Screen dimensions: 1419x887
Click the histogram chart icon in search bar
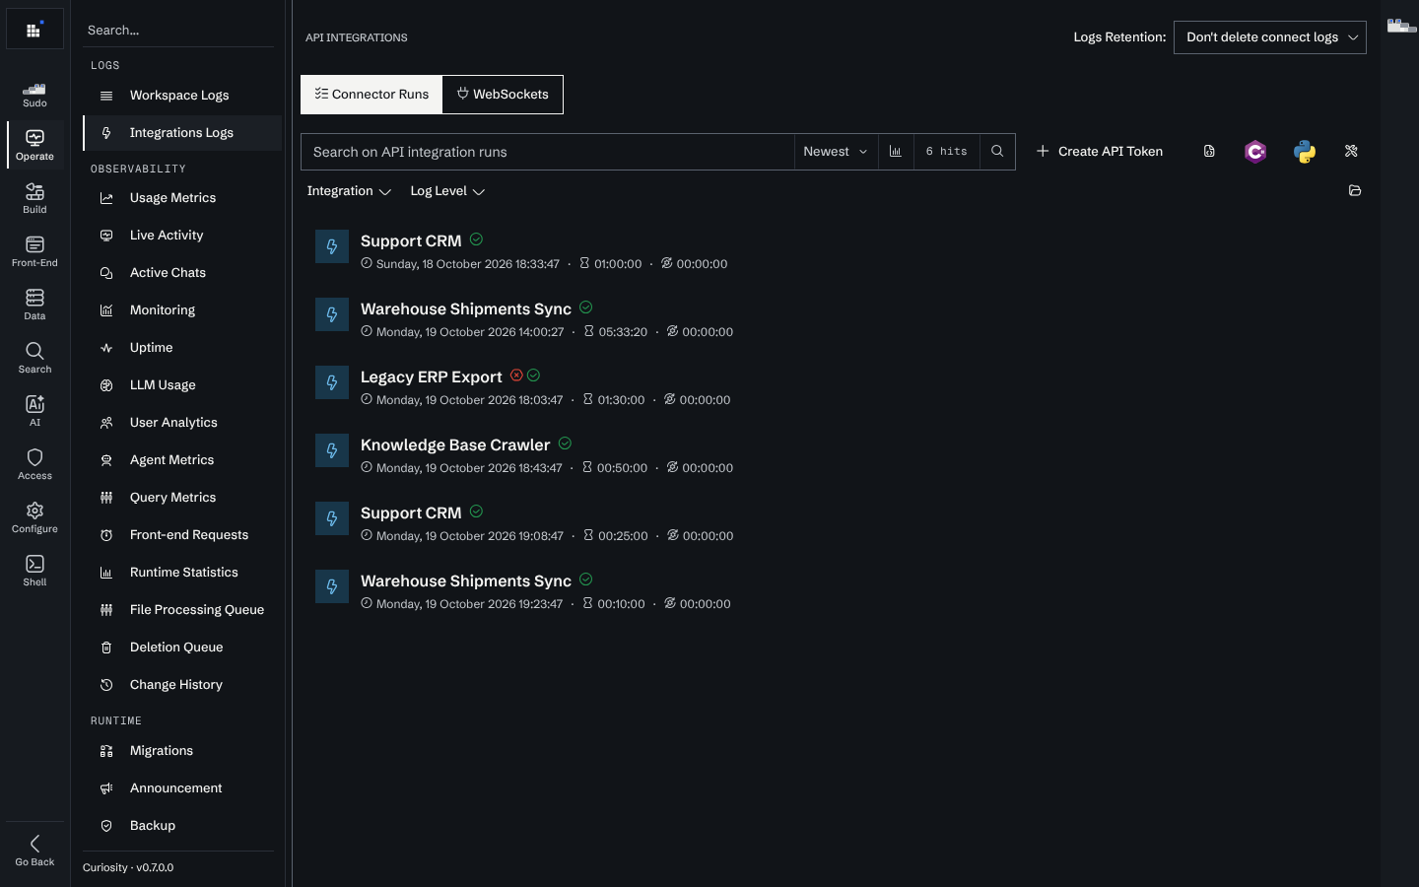pyautogui.click(x=896, y=152)
